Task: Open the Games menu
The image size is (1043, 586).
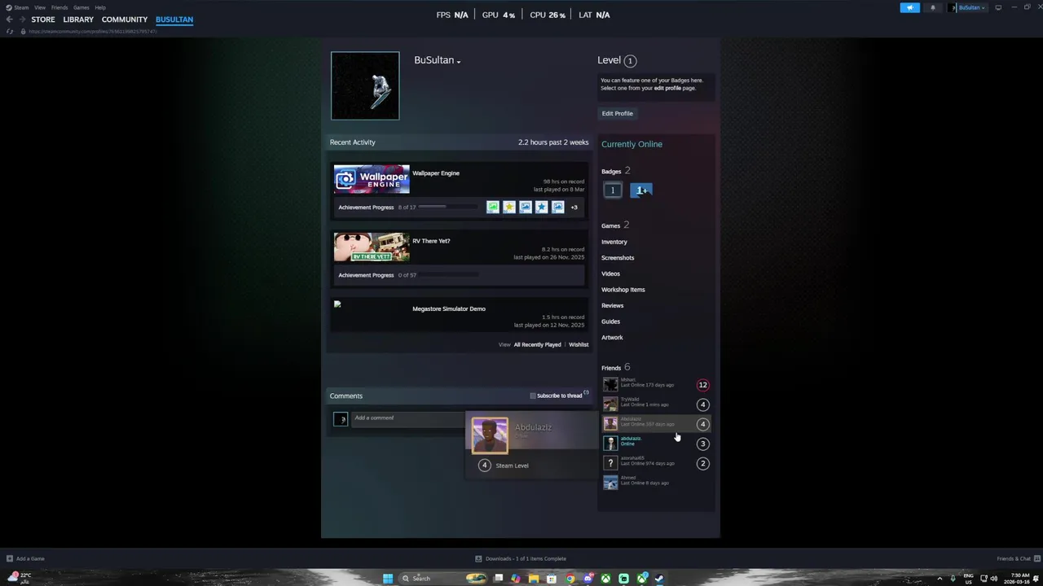Action: 81,7
